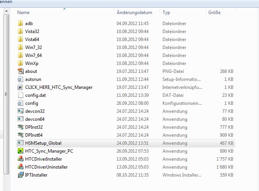Select the file name 'DPInst32'
The height and width of the screenshot is (191, 259).
click(34, 127)
